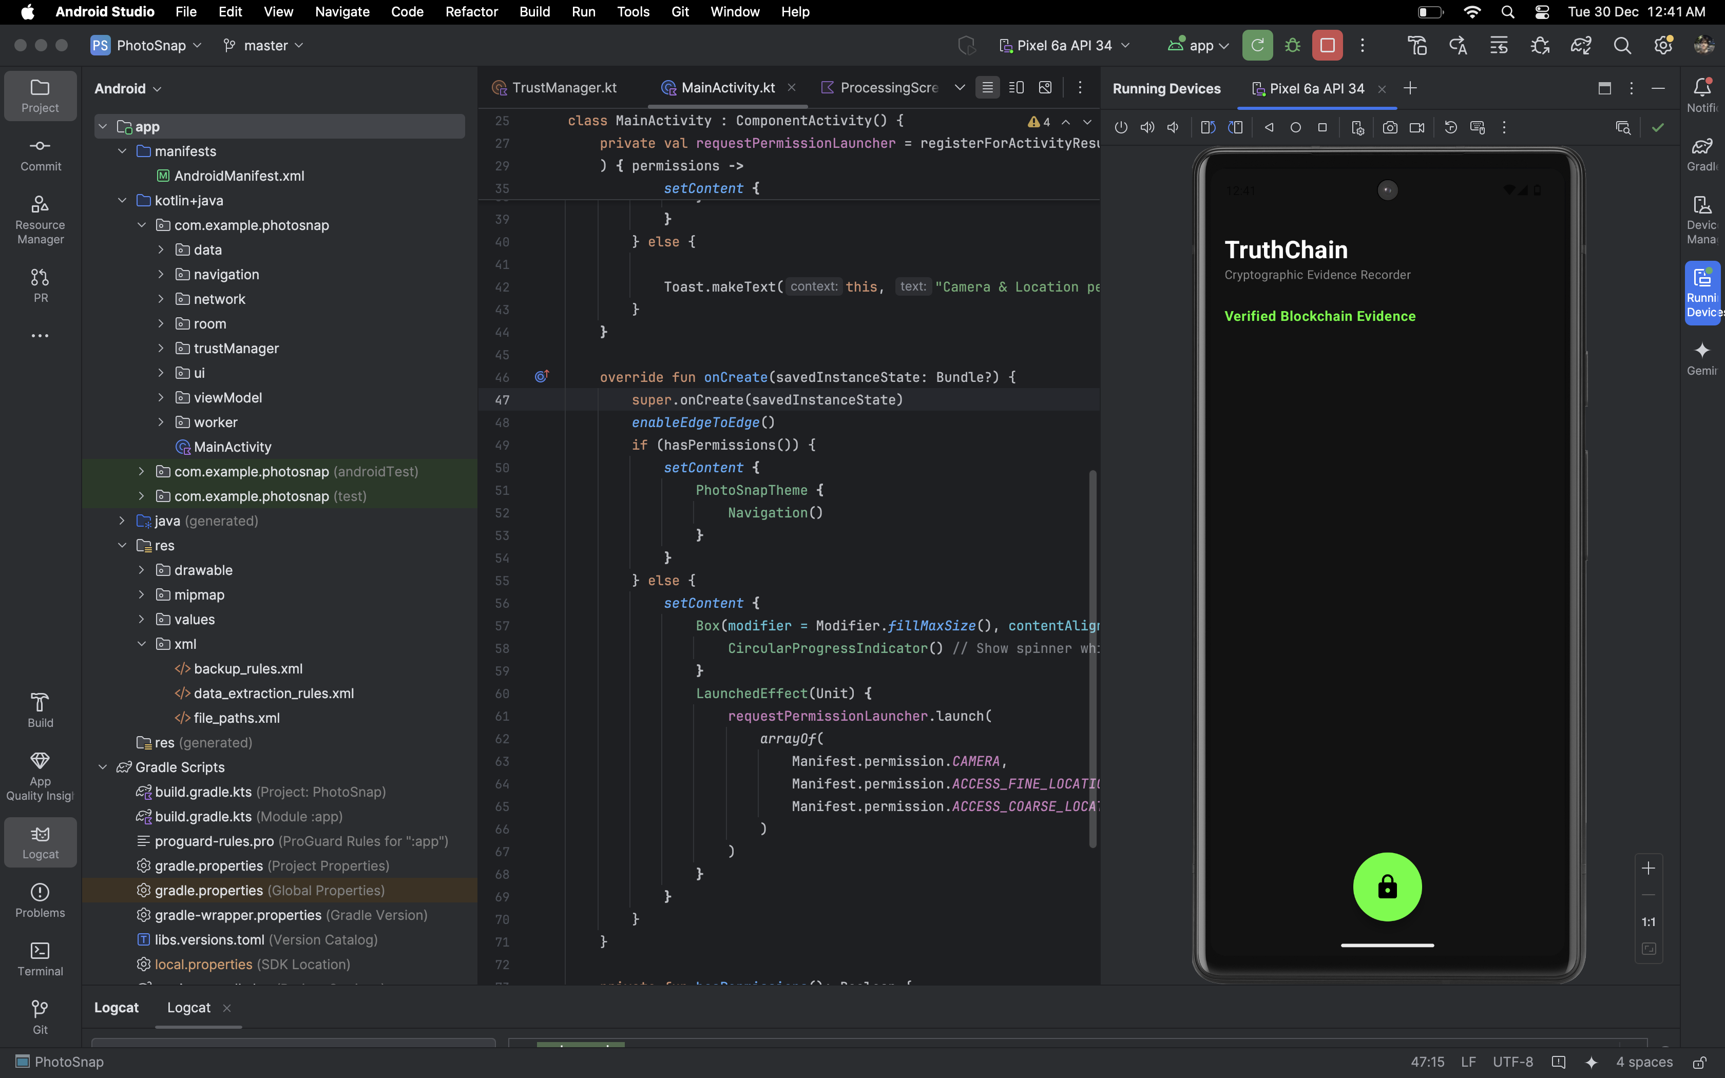This screenshot has width=1725, height=1078.
Task: Open the Pixel 6a API 34 device dropdown
Action: point(1064,46)
